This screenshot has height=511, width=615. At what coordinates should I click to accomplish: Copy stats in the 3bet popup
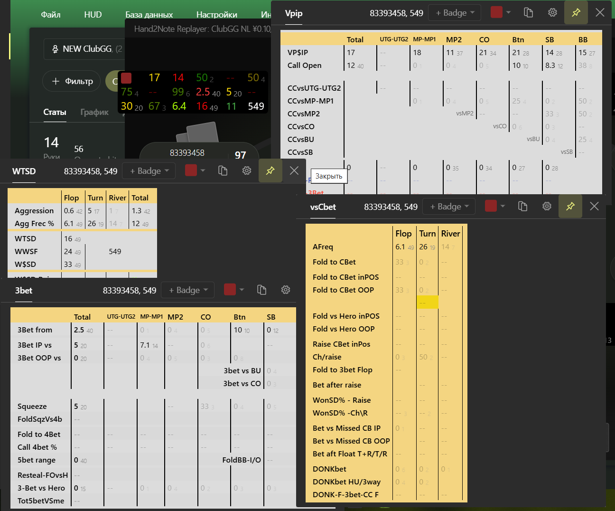261,290
